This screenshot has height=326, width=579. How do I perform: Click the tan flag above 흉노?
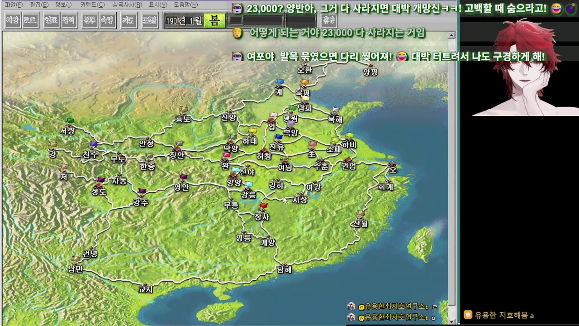[183, 110]
